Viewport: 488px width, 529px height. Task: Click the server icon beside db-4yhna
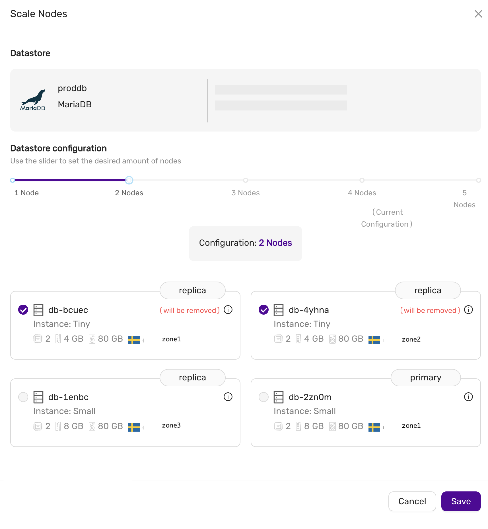pyautogui.click(x=278, y=310)
